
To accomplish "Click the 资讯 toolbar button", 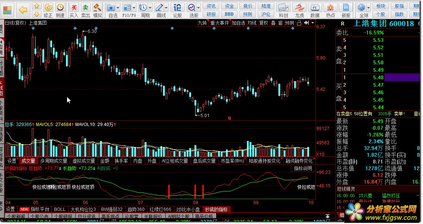I will pos(211,6).
